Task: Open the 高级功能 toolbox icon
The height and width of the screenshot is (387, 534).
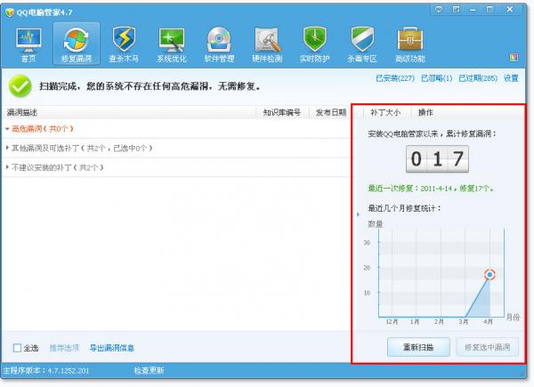Action: pyautogui.click(x=410, y=44)
